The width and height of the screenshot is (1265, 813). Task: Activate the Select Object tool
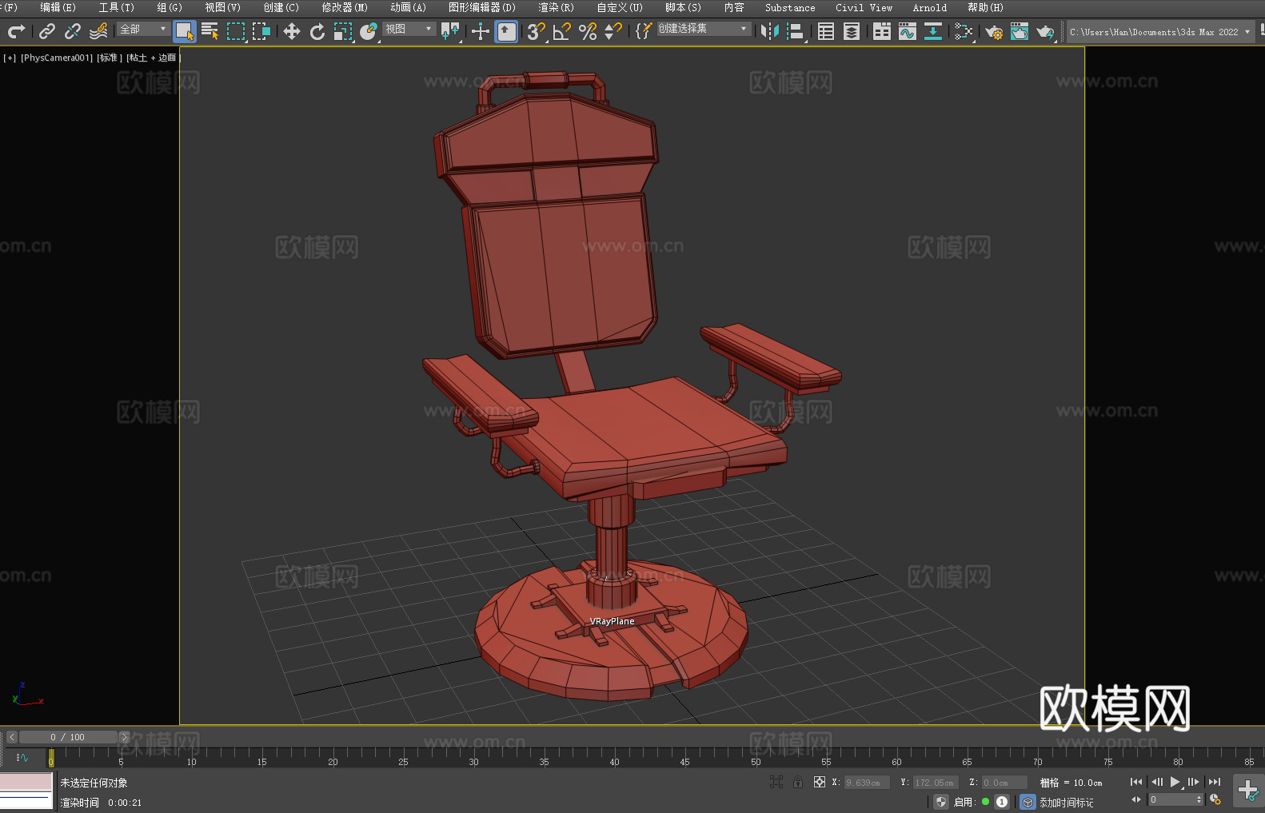pyautogui.click(x=185, y=31)
